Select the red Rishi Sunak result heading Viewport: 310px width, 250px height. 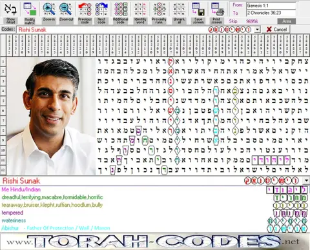[21, 181]
